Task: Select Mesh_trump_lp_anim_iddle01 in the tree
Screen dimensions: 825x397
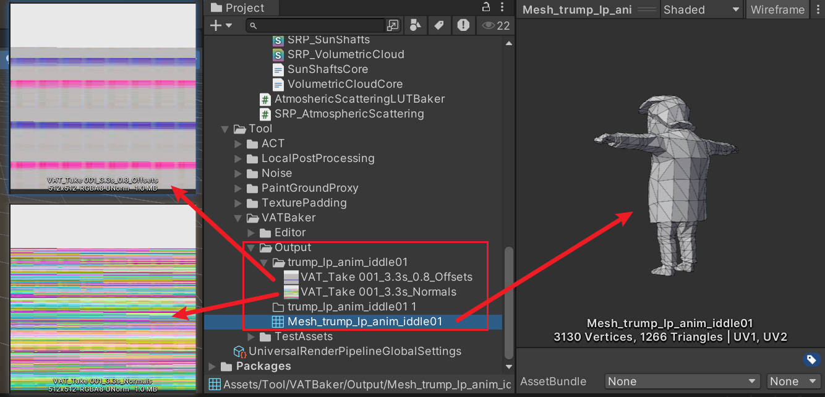Action: [x=365, y=322]
